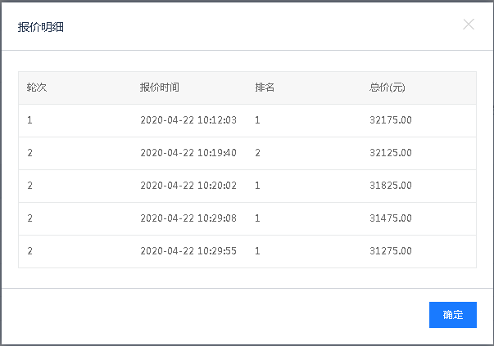This screenshot has height=346, width=494.
Task: Click the total price 31475.00
Action: click(391, 218)
